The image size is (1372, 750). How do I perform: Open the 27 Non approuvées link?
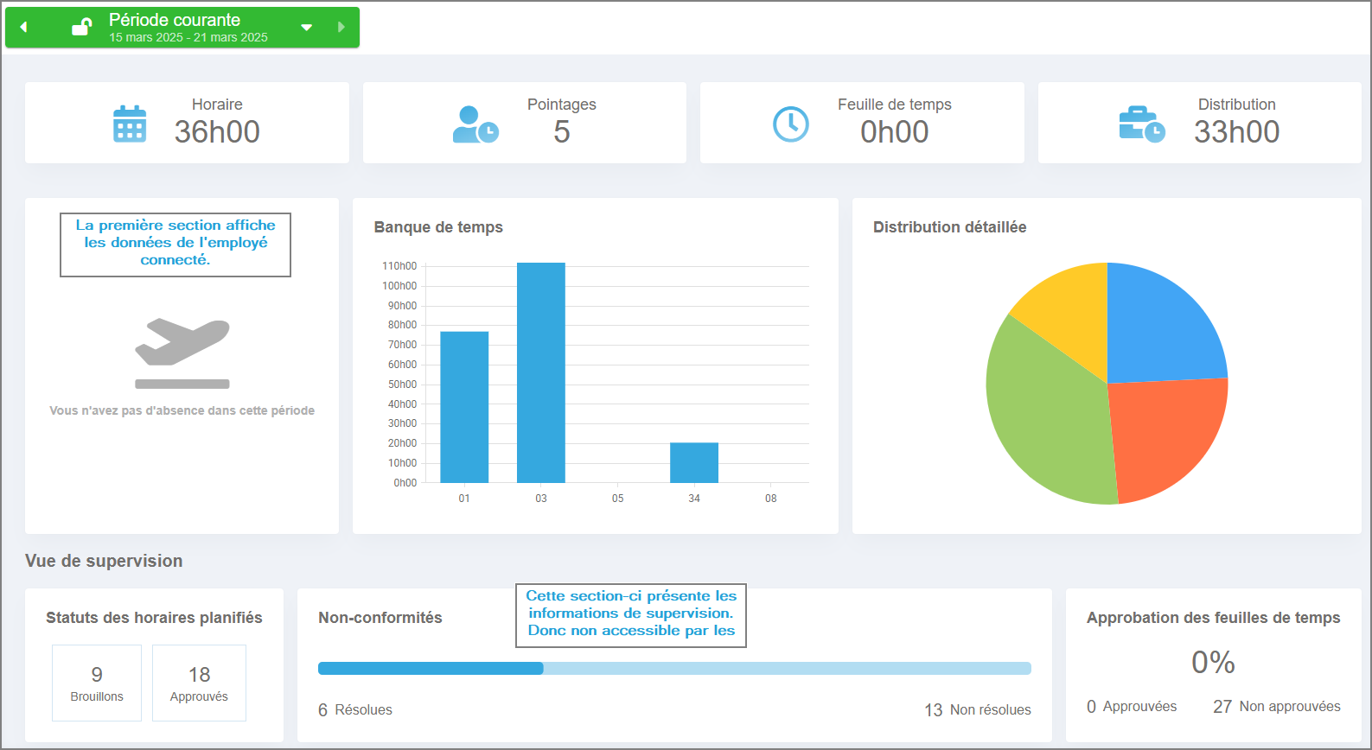point(1277,707)
